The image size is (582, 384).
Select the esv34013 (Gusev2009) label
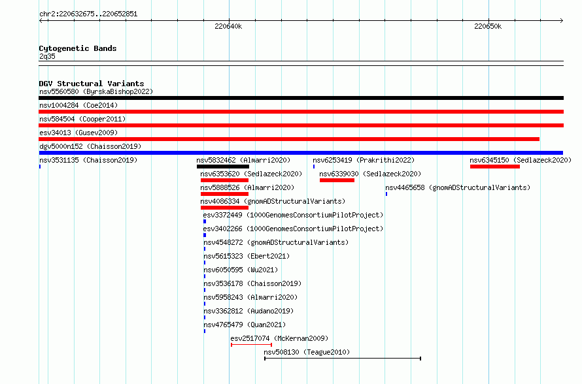78,133
